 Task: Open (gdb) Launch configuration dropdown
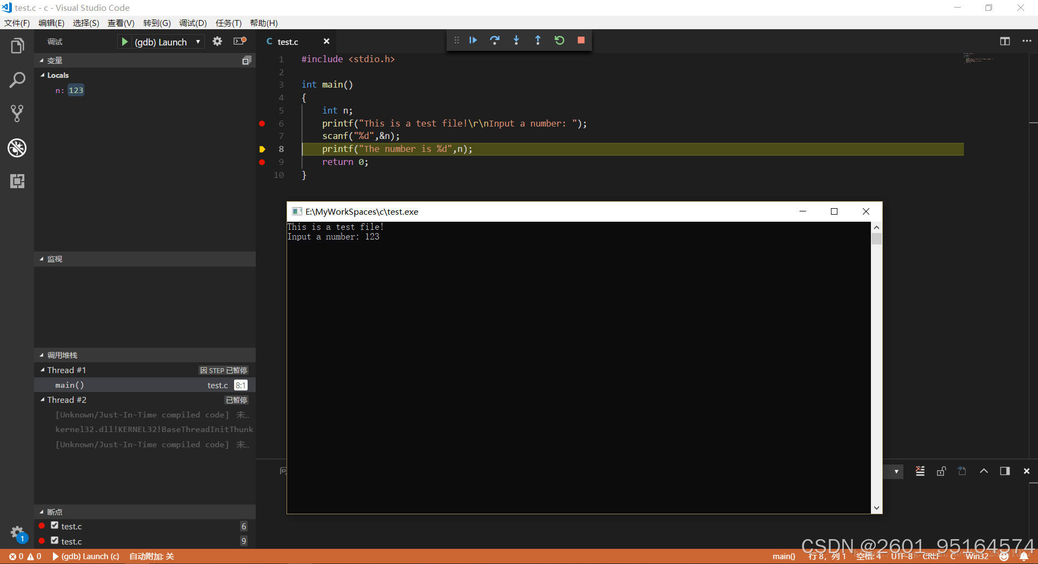click(169, 42)
